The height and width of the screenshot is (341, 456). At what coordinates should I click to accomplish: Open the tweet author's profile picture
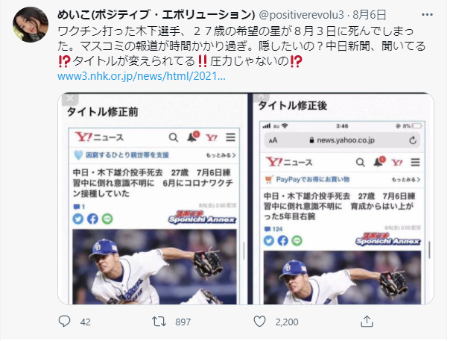[x=31, y=25]
